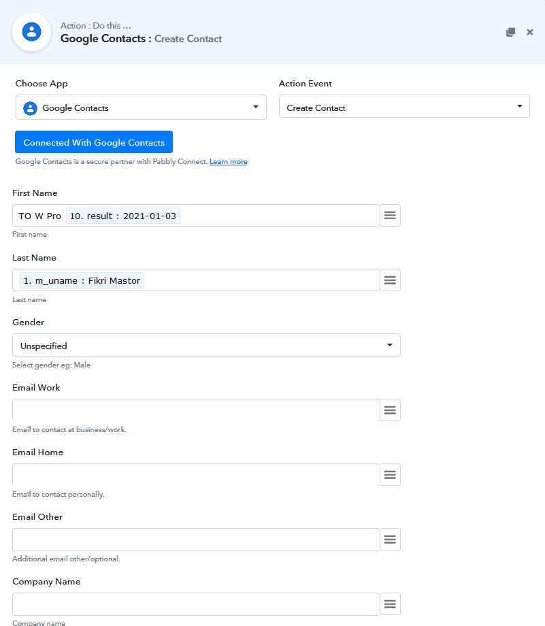545x626 pixels.
Task: Open the Gender dropdown showing Unspecified
Action: 206,345
